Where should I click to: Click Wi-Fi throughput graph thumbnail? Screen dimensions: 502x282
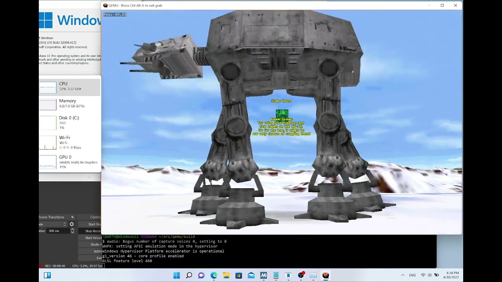tap(48, 143)
